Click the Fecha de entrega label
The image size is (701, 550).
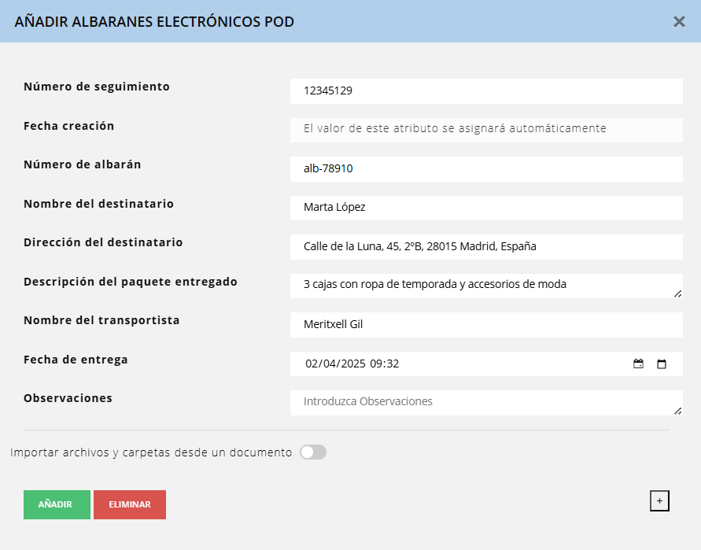pyautogui.click(x=76, y=360)
